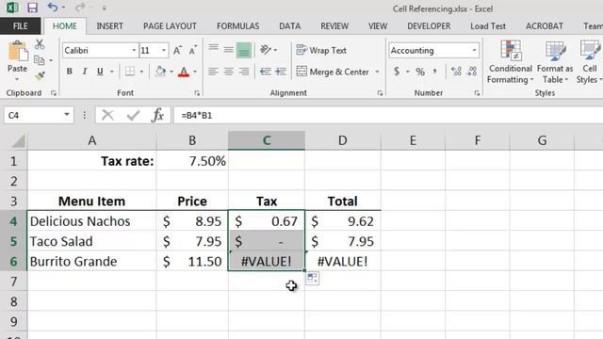Viewport: 603px width, 339px height.
Task: Toggle Underline formatting
Action: (100, 72)
